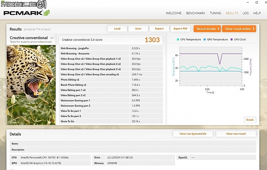Open the LOG tab
267x170 pixels.
(245, 13)
